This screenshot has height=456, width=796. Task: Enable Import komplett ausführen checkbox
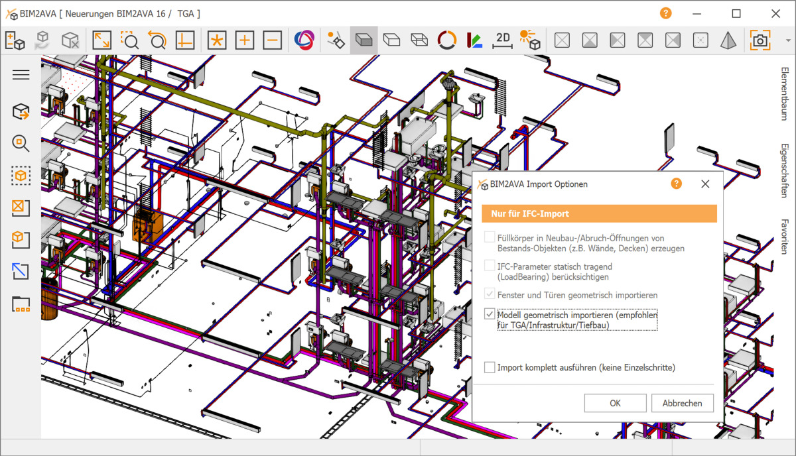pyautogui.click(x=490, y=367)
